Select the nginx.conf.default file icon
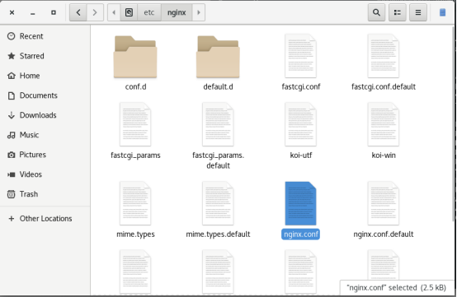Viewport: 457px width, 297px height. coord(384,203)
